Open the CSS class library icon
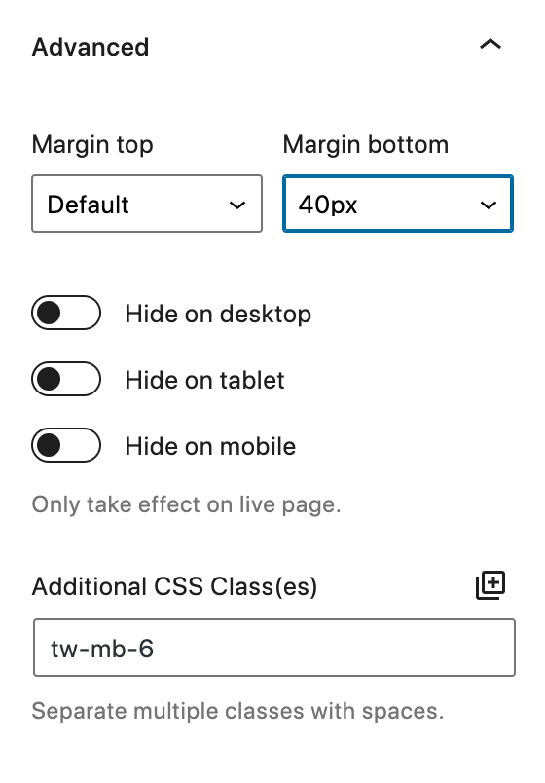 pyautogui.click(x=490, y=584)
